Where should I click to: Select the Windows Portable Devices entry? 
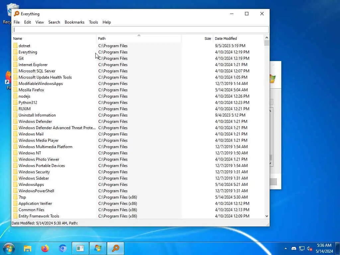42,165
